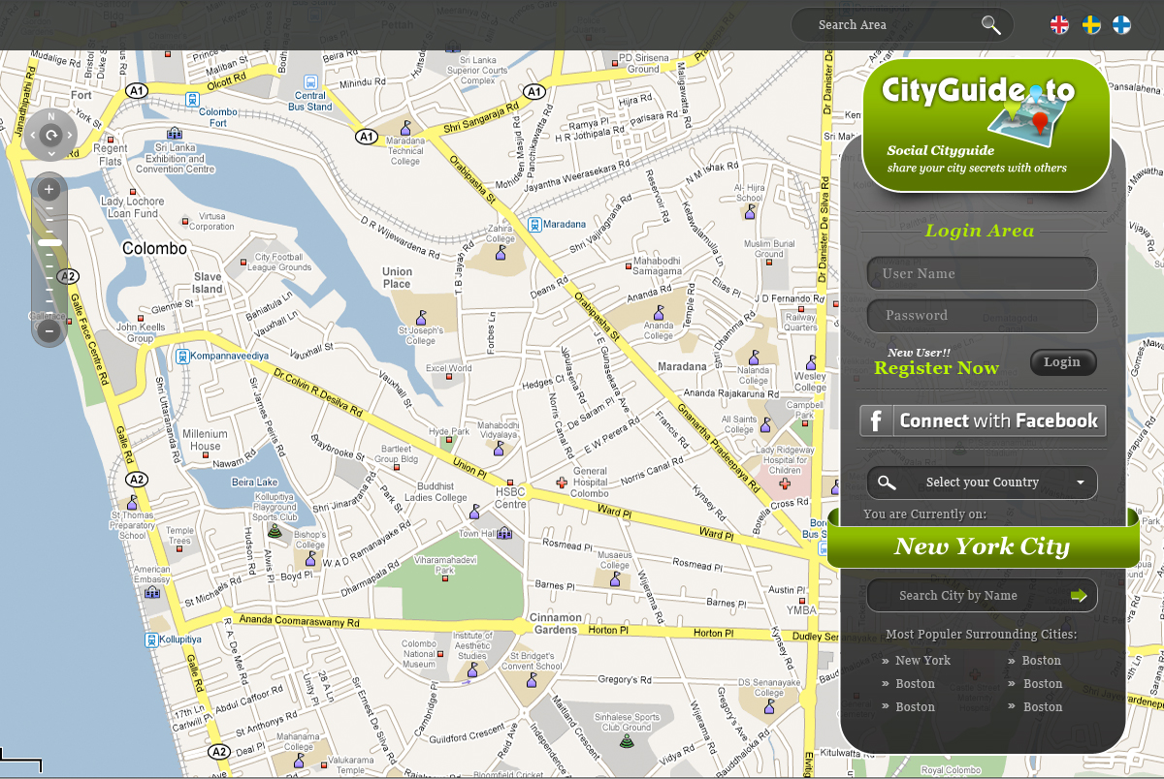Click Connect with Facebook button

point(983,421)
